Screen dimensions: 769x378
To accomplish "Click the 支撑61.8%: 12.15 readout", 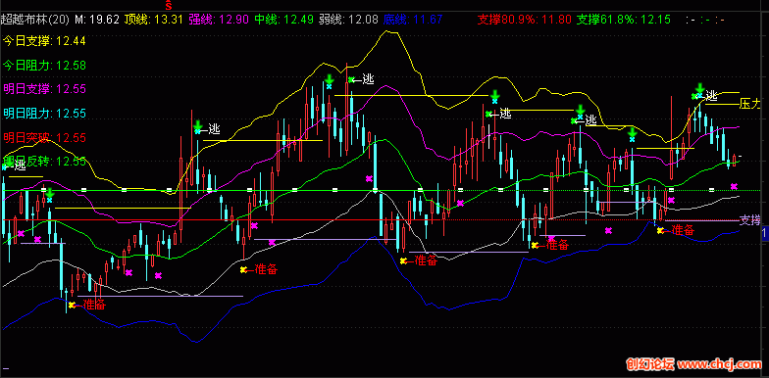I will tap(624, 20).
